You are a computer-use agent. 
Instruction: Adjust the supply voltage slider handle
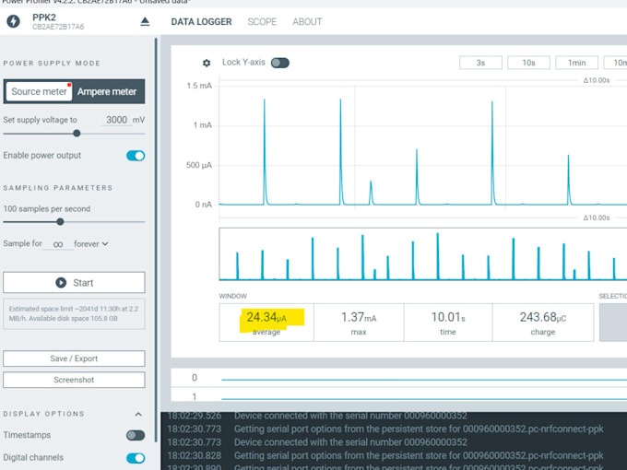[77, 134]
